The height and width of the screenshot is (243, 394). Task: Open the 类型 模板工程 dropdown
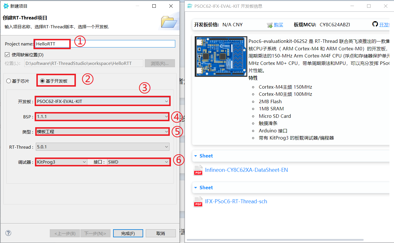click(103, 132)
